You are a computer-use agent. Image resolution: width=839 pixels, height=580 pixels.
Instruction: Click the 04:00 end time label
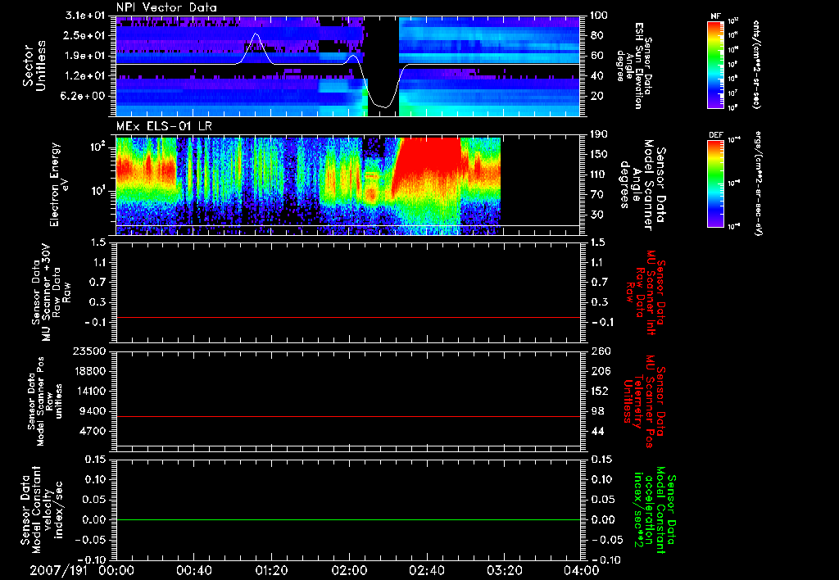582,570
